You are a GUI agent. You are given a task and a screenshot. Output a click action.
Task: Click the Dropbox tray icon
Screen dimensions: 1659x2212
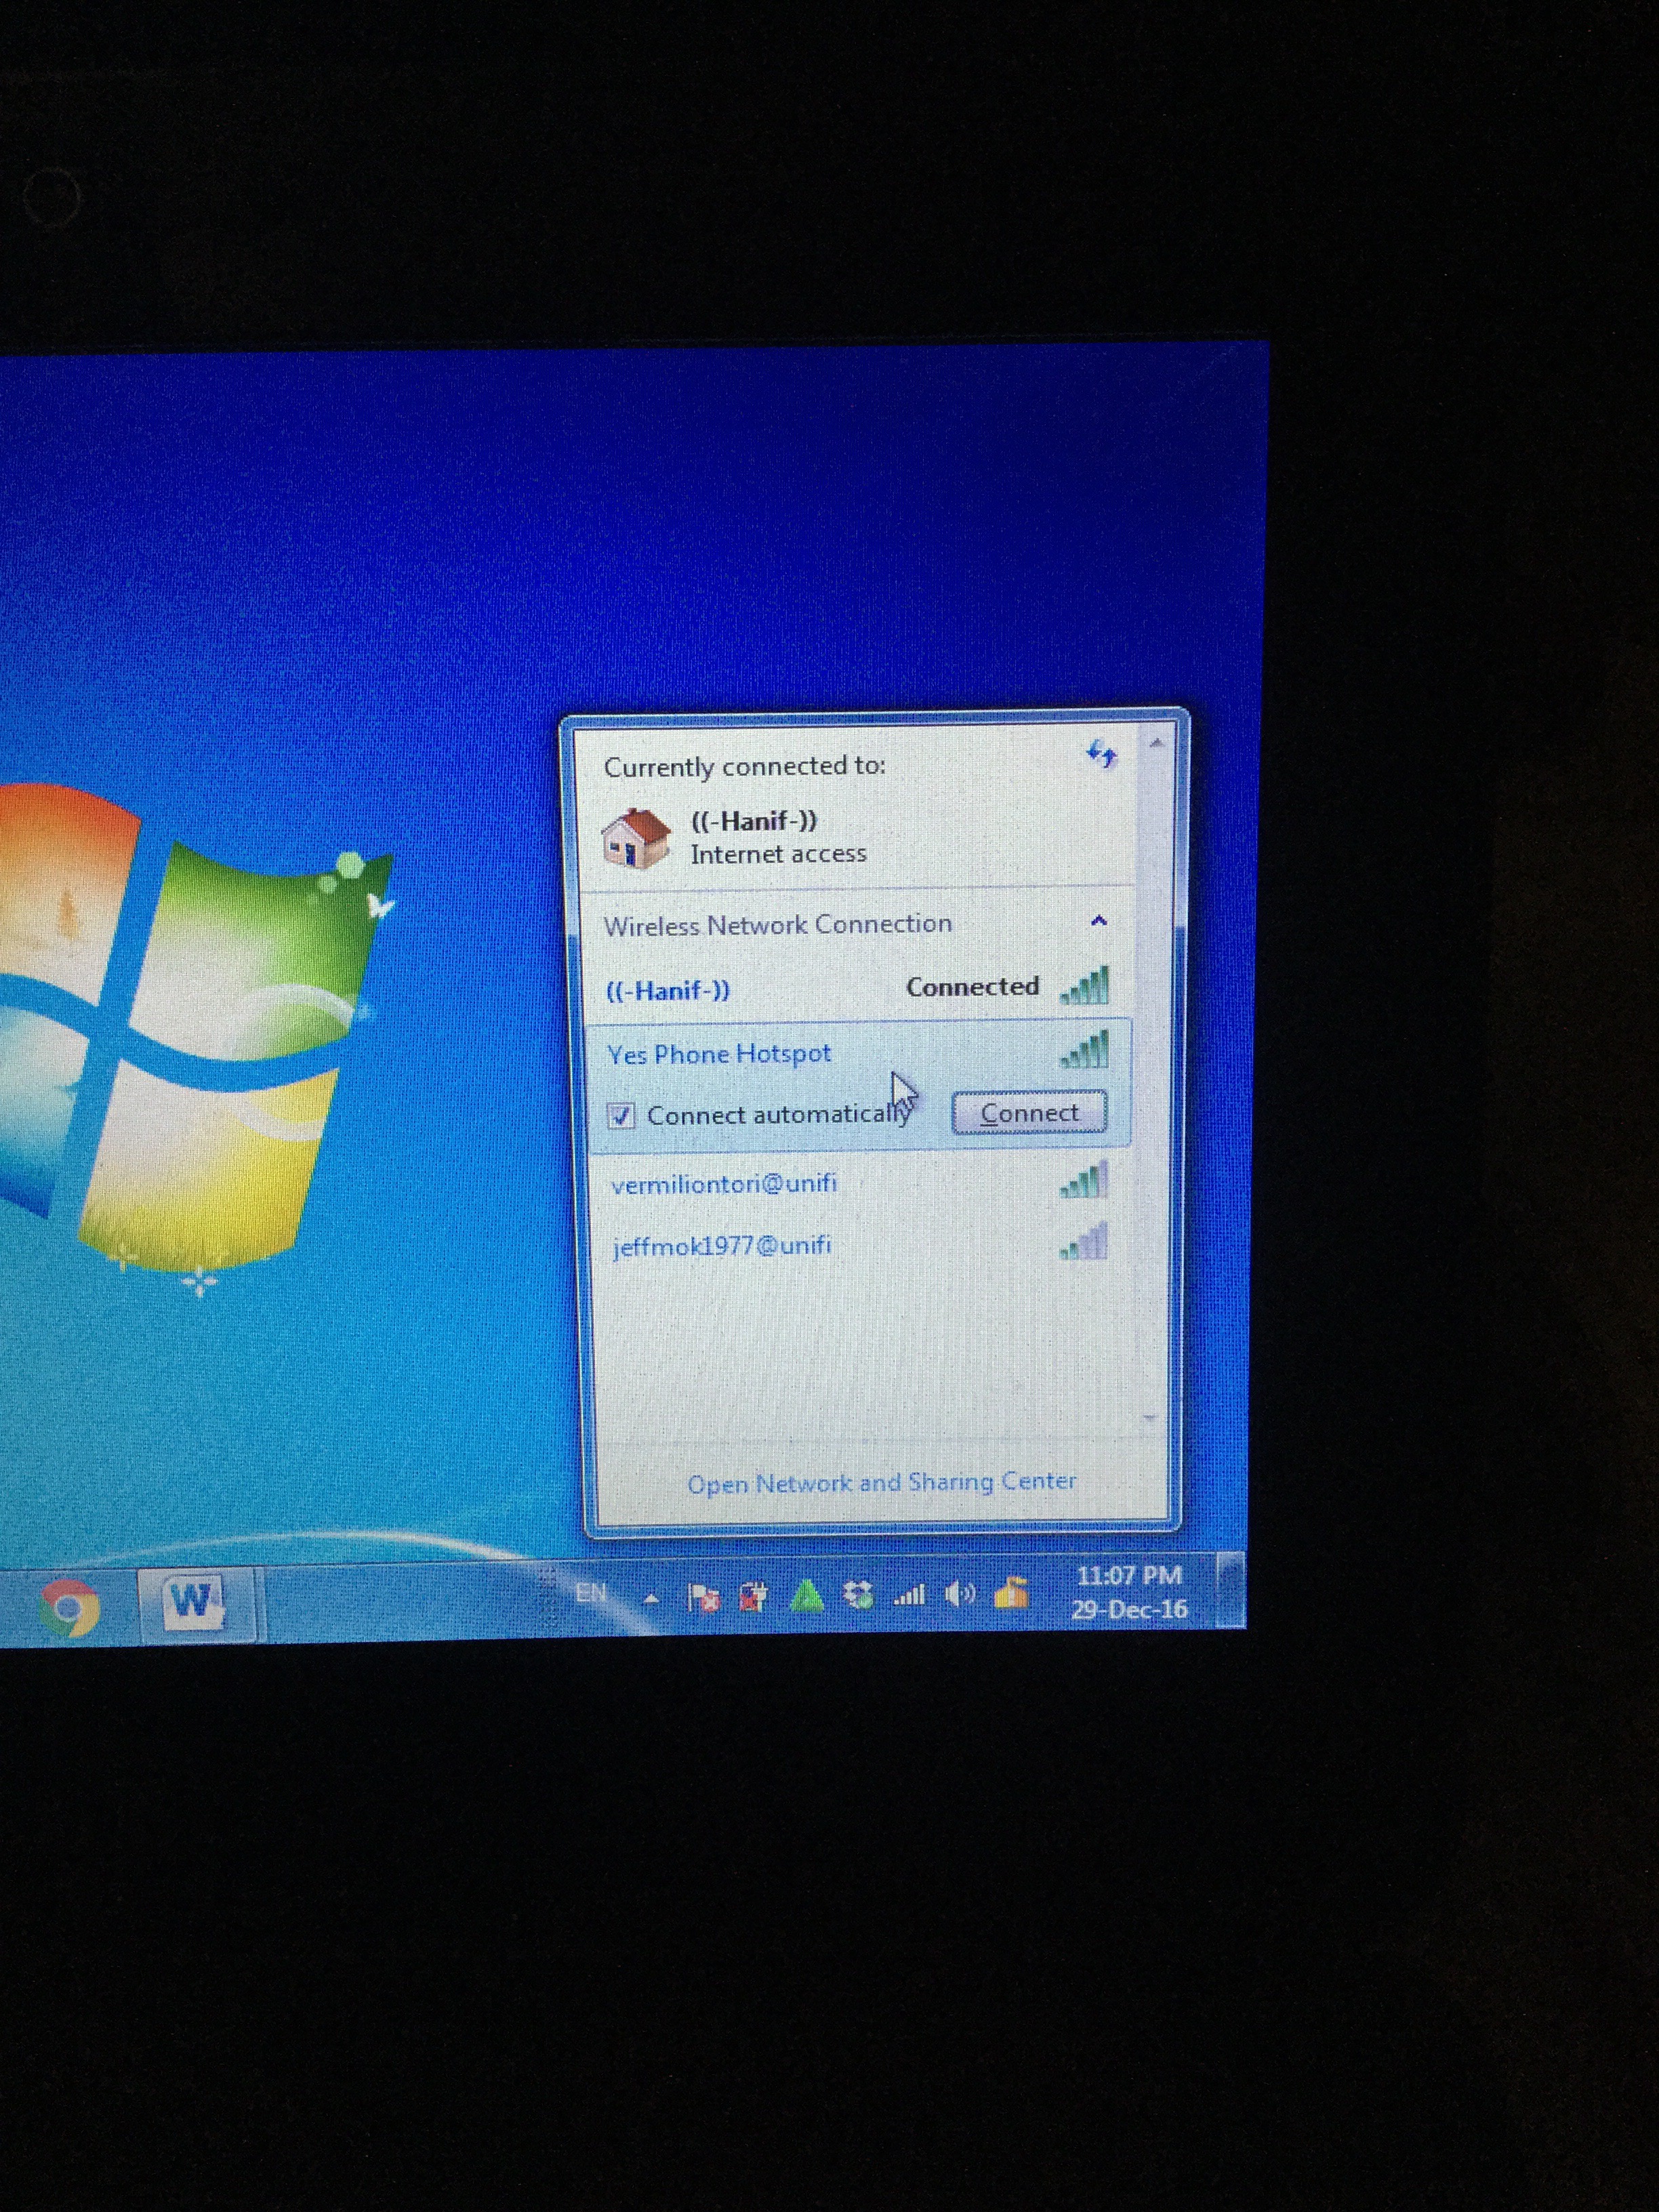[858, 1595]
